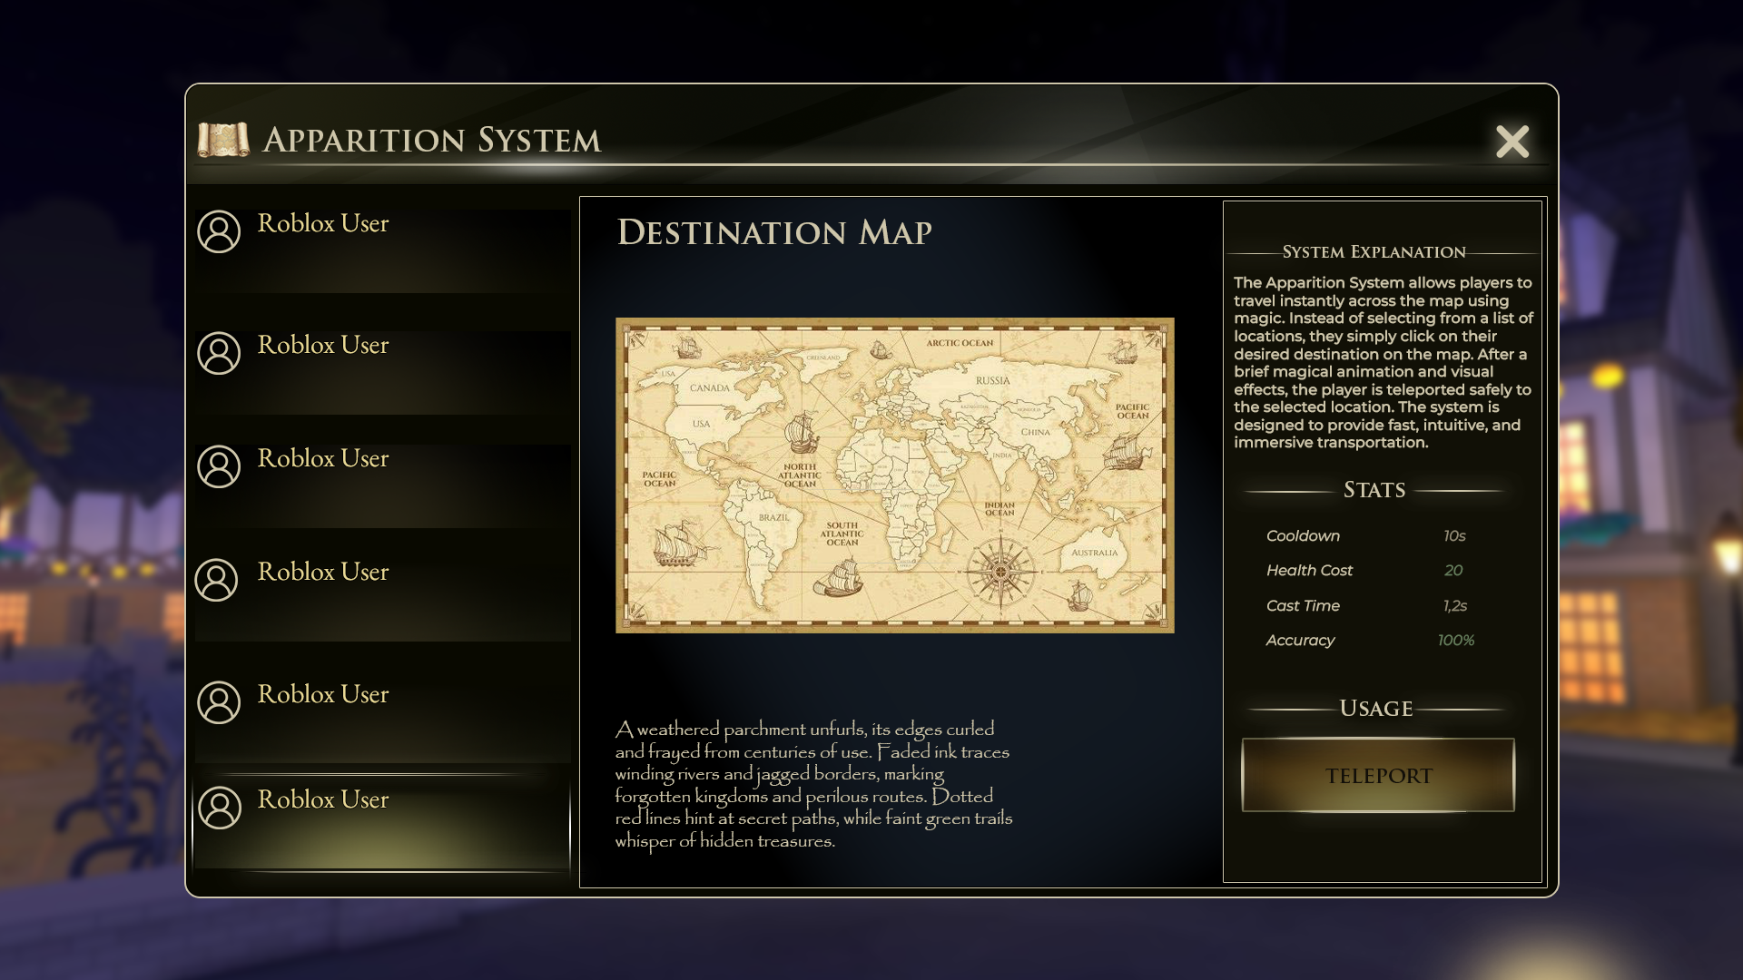Click the North Atlantic Ocean label
This screenshot has width=1743, height=980.
(x=799, y=475)
